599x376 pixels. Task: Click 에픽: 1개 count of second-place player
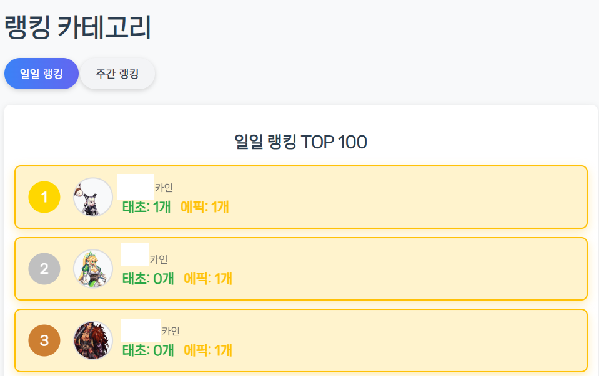pos(208,279)
